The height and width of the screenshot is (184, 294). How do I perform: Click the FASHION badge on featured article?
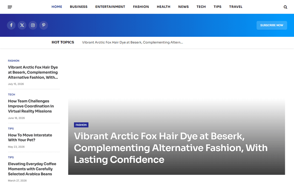pyautogui.click(x=81, y=125)
